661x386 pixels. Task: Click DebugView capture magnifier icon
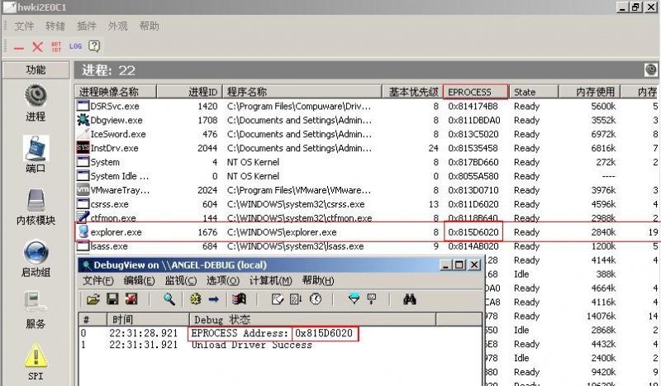pos(169,299)
